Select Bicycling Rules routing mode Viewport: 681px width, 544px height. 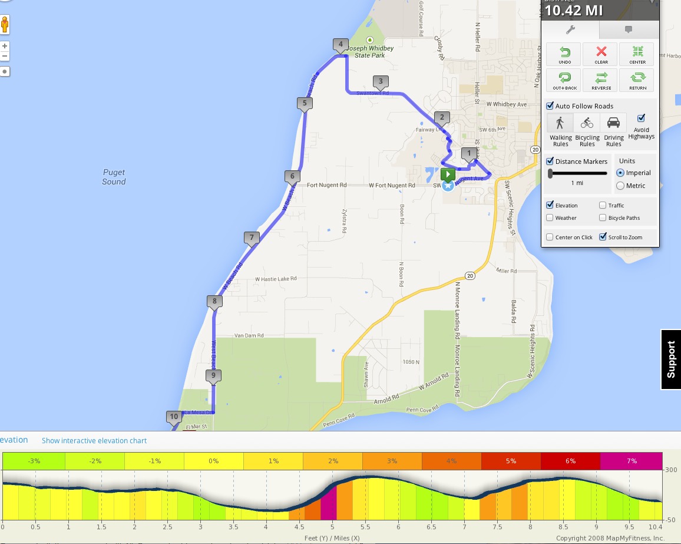(587, 122)
